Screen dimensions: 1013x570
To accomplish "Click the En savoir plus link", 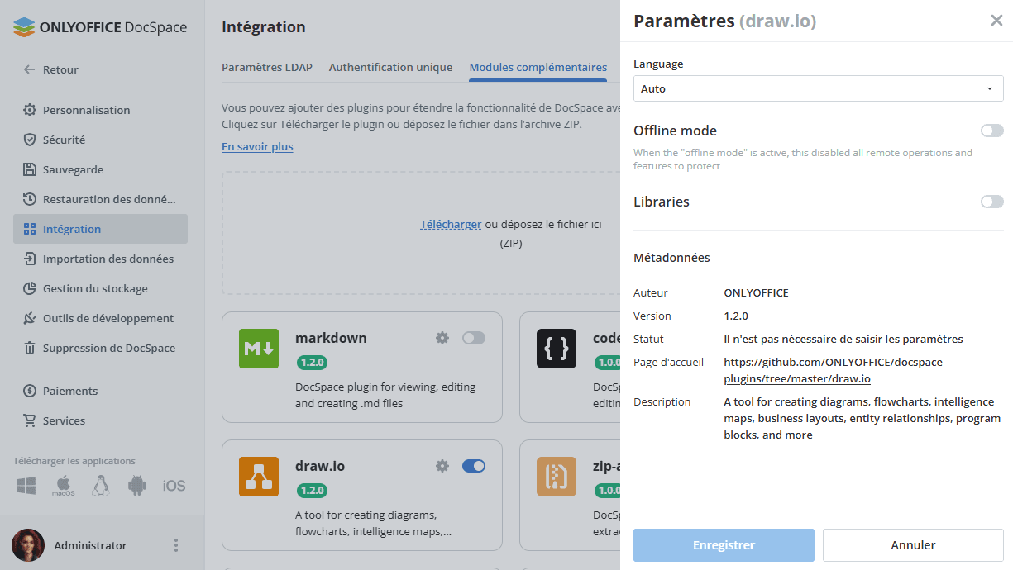I will pos(257,146).
